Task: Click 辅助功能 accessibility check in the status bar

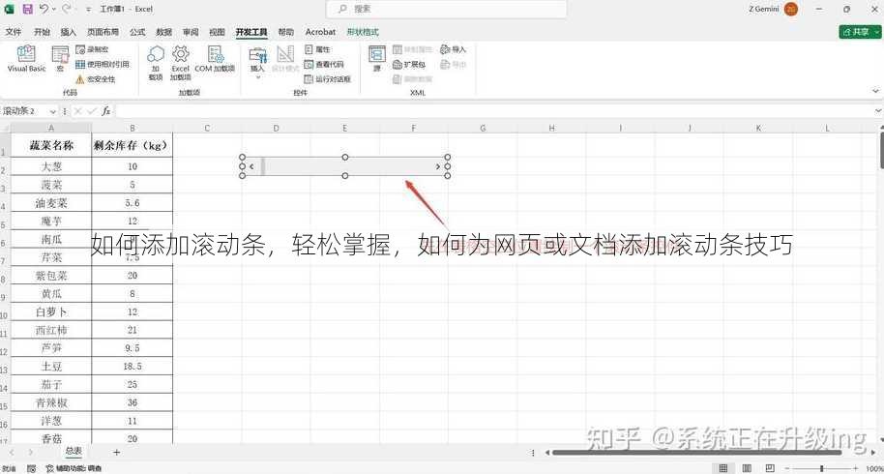Action: [74, 468]
